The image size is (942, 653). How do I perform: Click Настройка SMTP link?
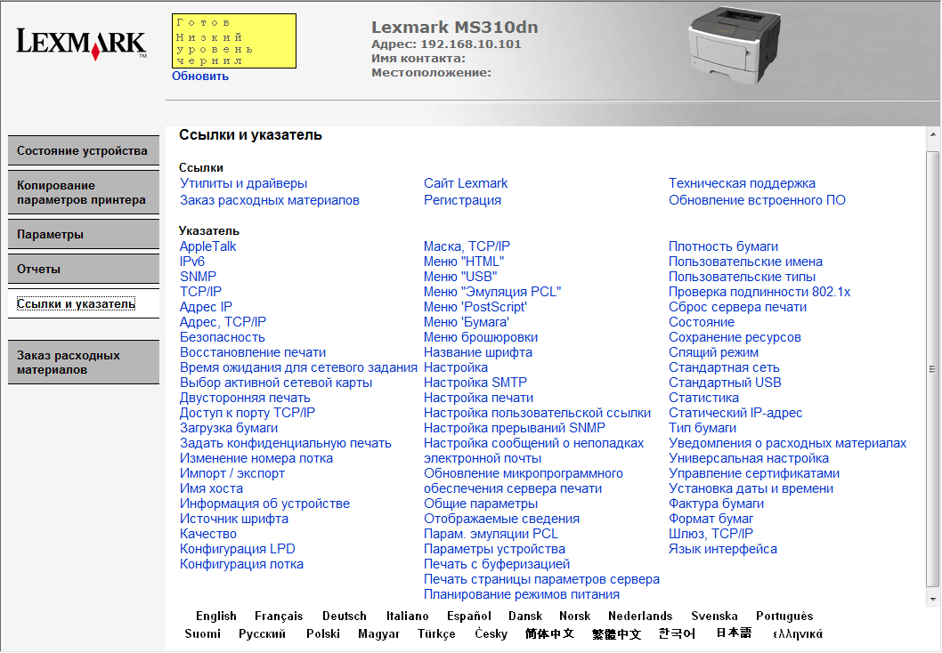pos(475,383)
